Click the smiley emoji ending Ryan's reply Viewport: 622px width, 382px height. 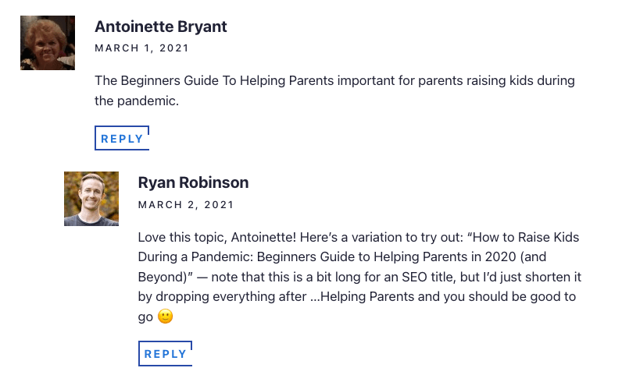pos(165,317)
